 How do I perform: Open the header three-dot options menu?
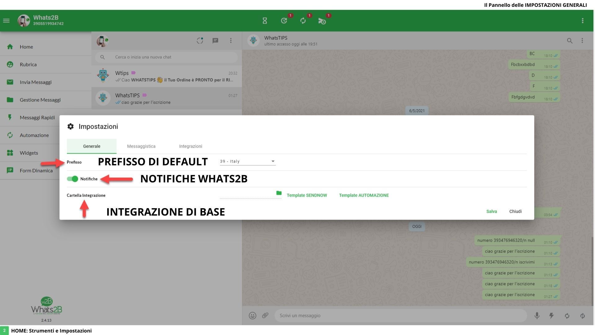tap(583, 21)
